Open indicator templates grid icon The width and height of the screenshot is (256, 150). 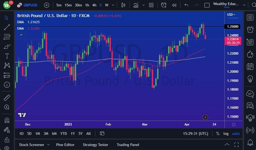pos(151,5)
